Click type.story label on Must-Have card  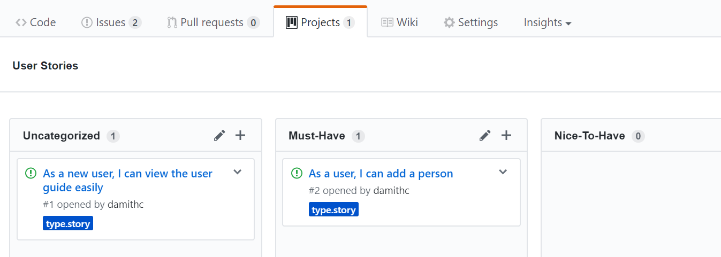(x=333, y=209)
